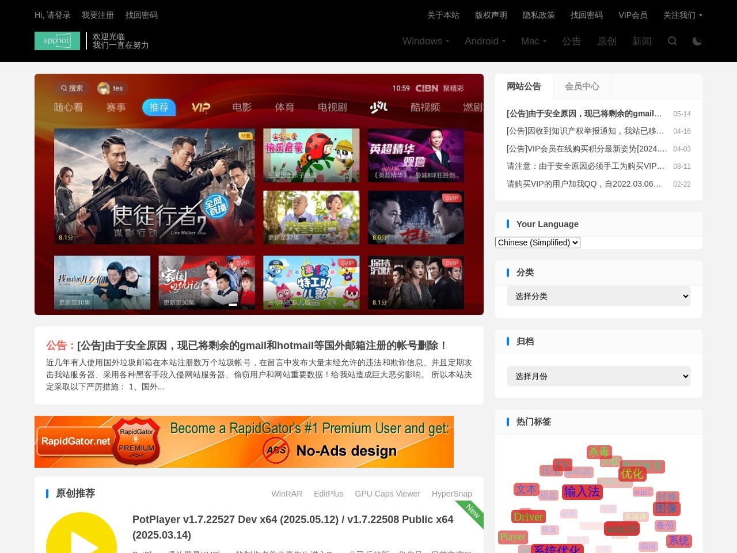Click 请登录 to sign in

(x=58, y=15)
